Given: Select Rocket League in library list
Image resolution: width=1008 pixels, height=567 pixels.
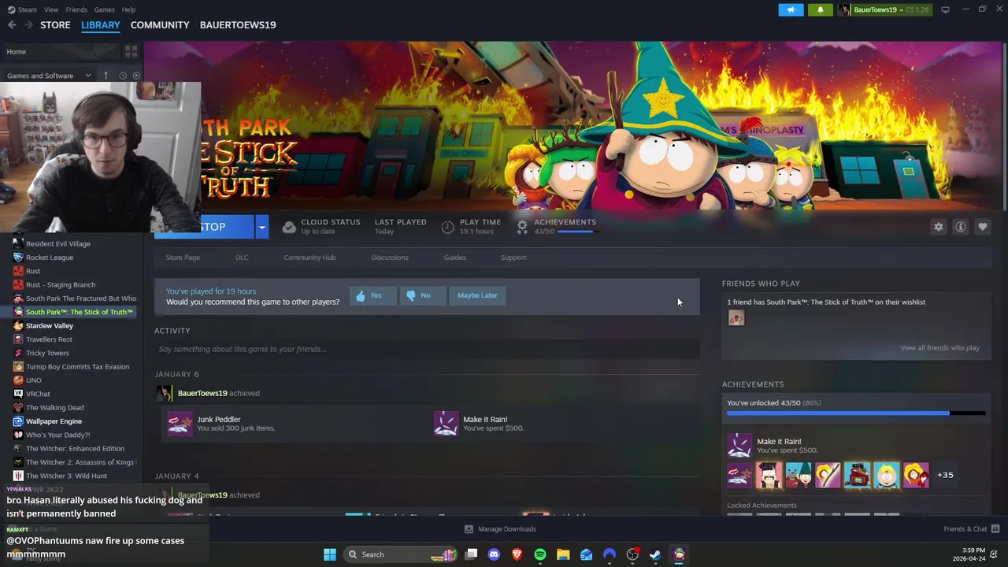Looking at the screenshot, I should [50, 258].
